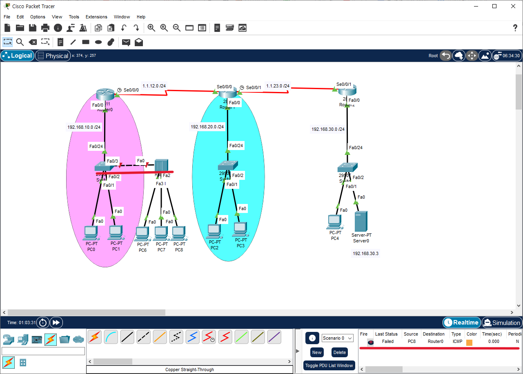Open the View menu
The height and width of the screenshot is (374, 523).
tap(57, 17)
